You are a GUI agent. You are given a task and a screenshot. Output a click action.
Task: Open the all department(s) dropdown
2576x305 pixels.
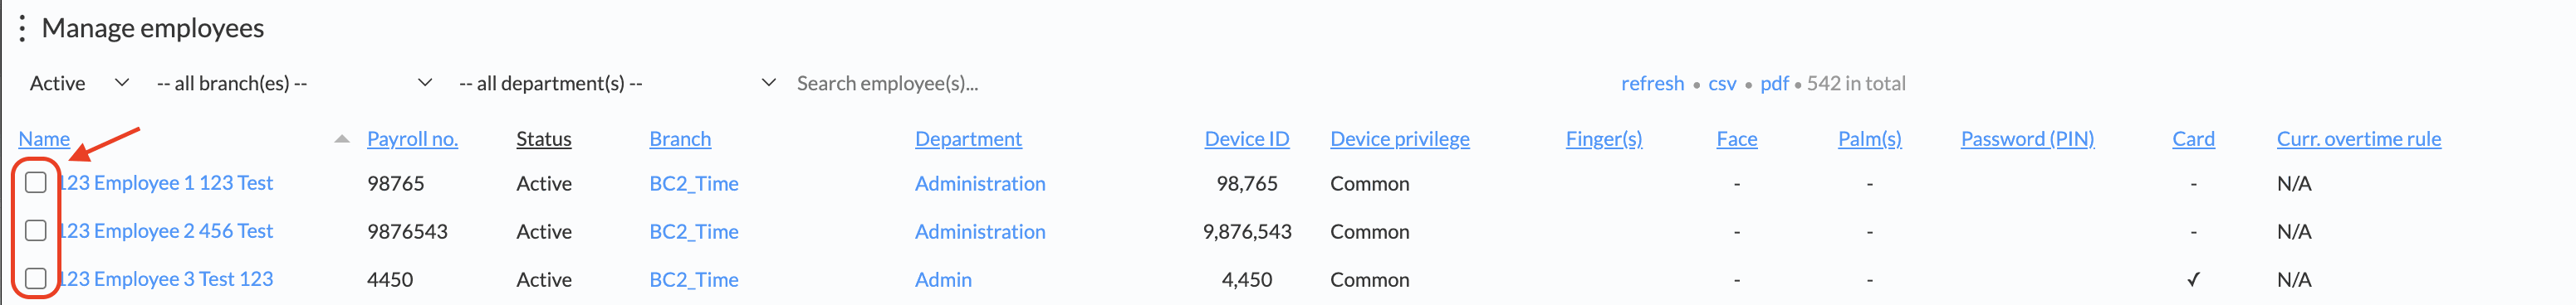pos(617,84)
